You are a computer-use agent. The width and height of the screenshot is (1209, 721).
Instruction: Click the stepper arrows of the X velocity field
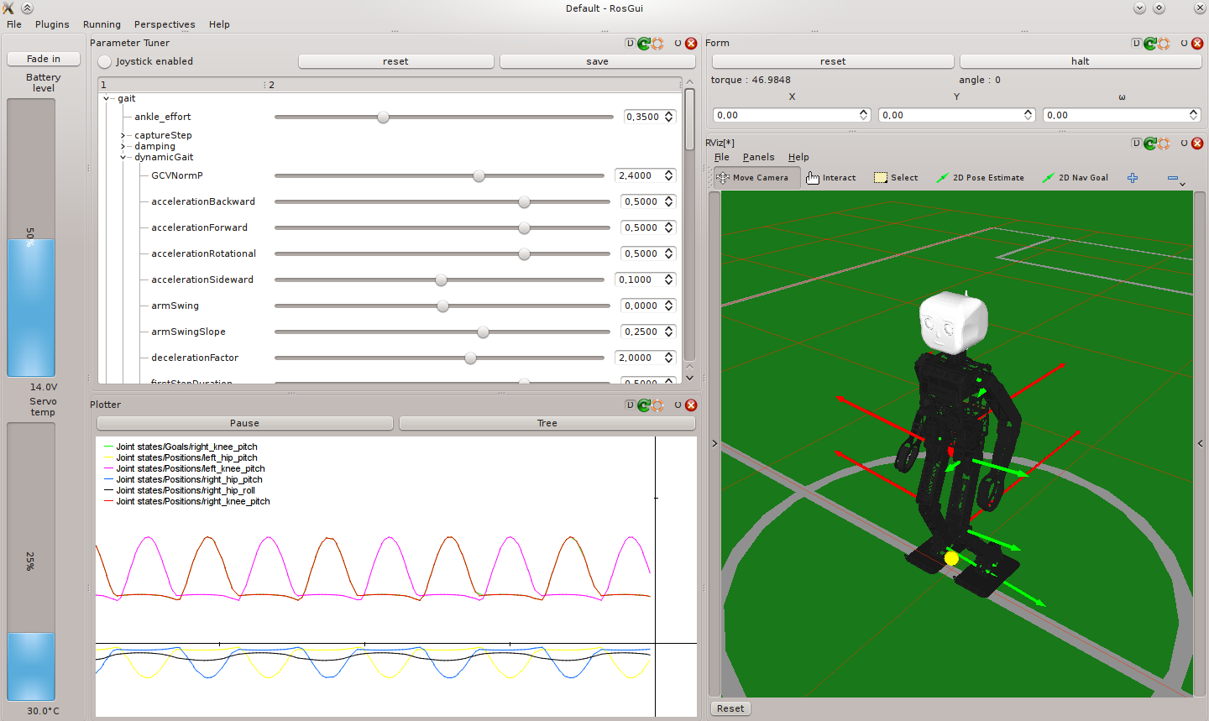point(864,115)
